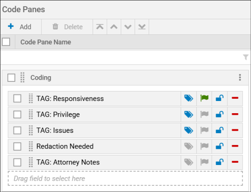Screen dimensions: 251x192
Task: Click the unlock icon for TAG: Privilege
Action: 220,114
